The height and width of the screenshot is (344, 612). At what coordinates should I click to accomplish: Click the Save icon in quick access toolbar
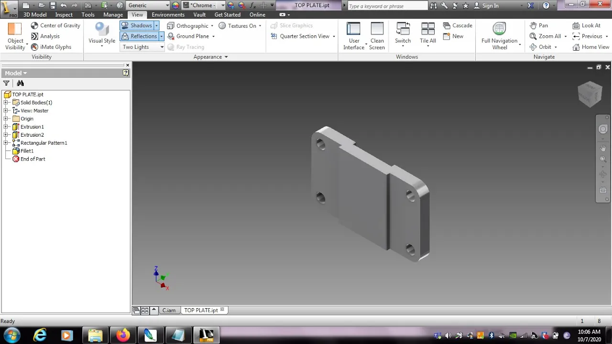pyautogui.click(x=53, y=5)
